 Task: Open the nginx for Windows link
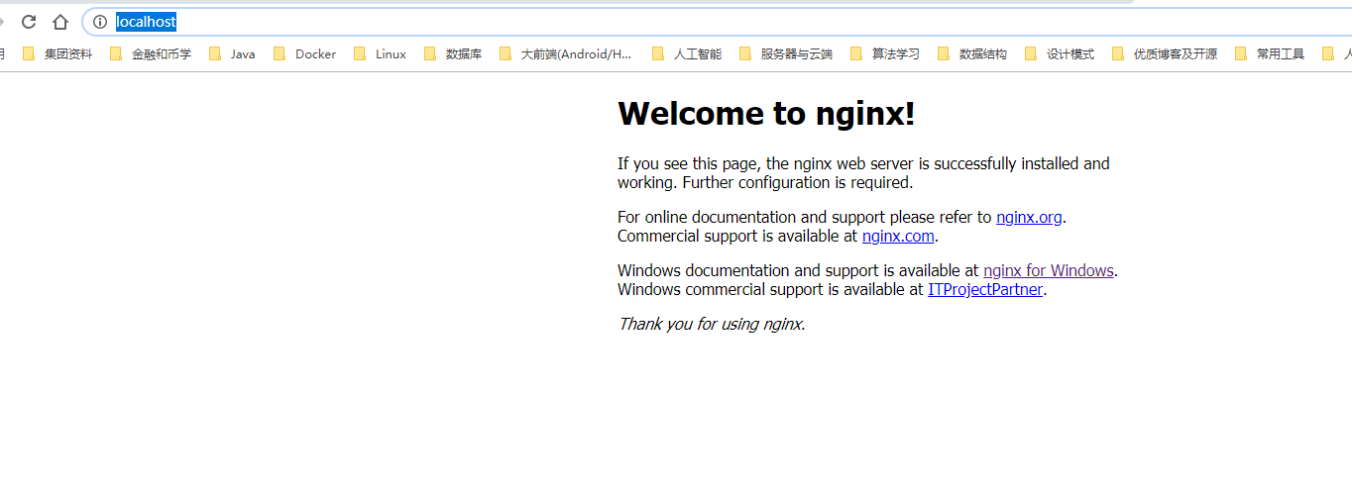point(1049,270)
